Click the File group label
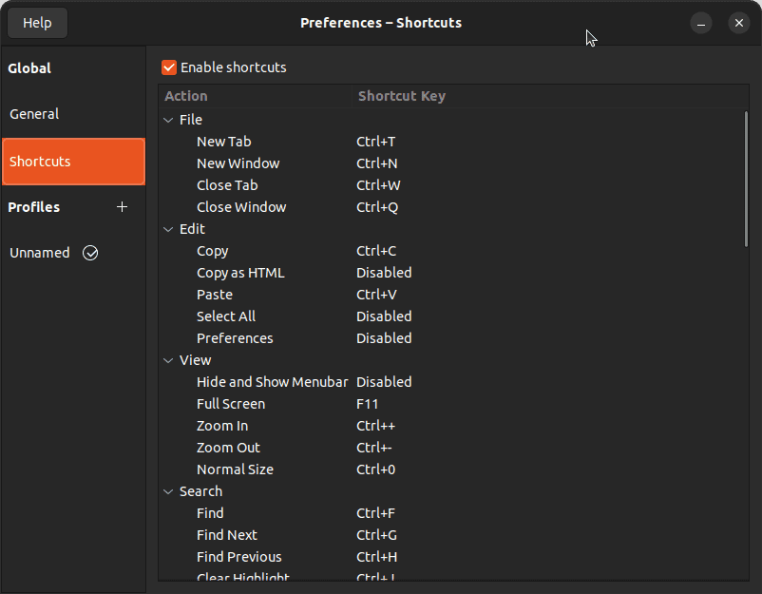762x594 pixels. (190, 120)
